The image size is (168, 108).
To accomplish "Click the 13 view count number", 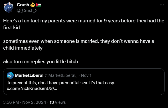I will 52,102.
